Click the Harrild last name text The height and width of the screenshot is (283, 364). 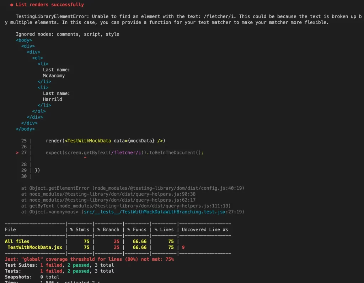coord(52,99)
